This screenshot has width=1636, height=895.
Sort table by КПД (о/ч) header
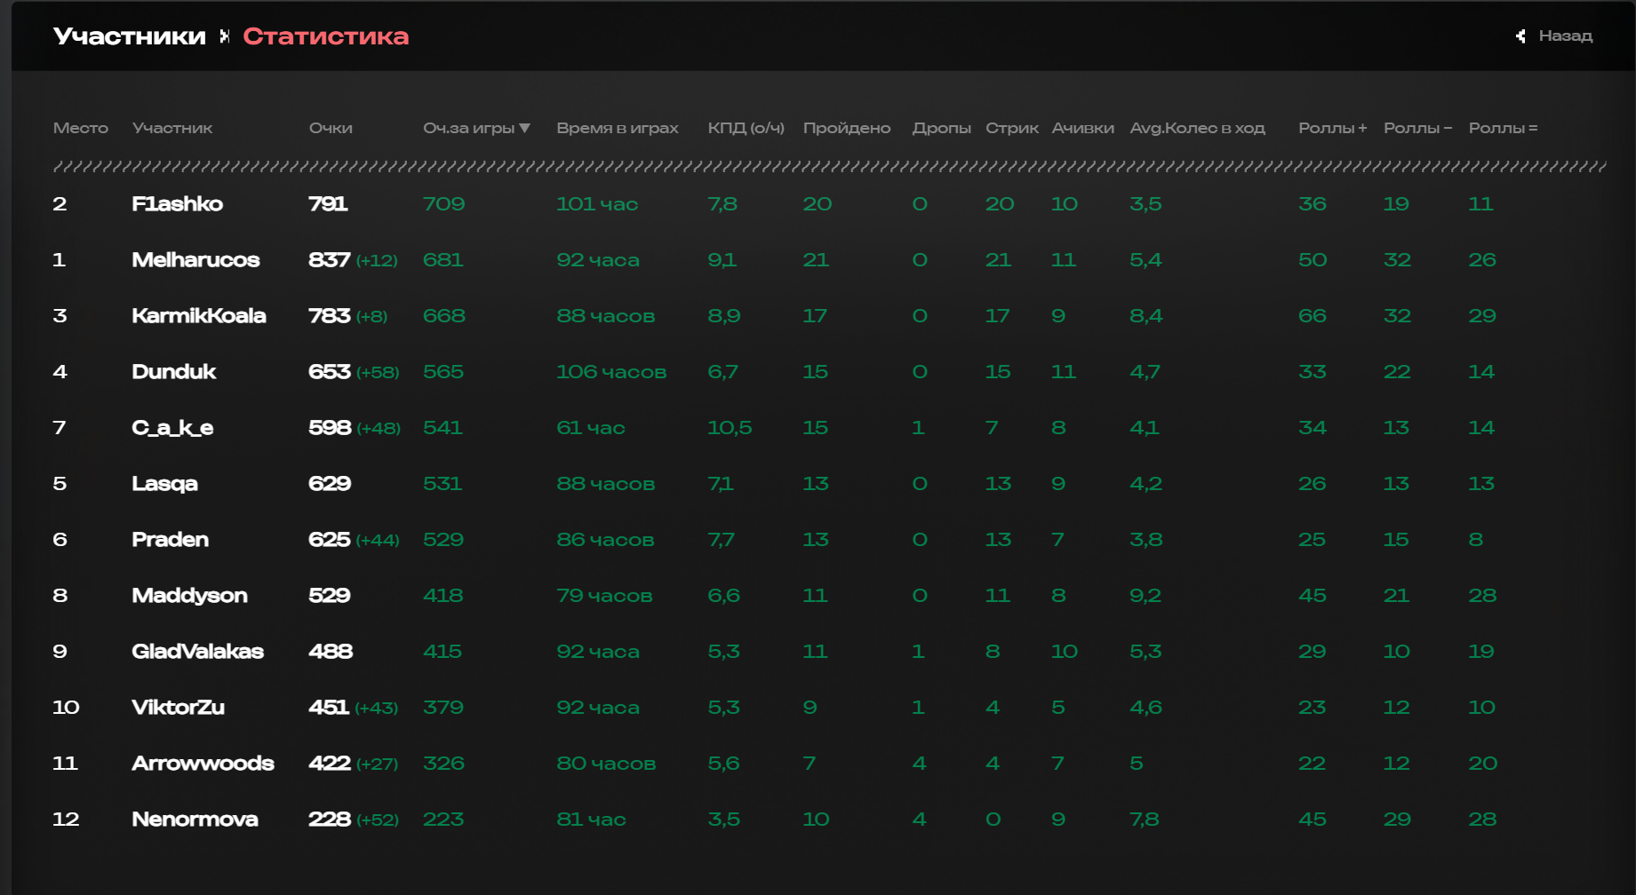(x=746, y=128)
